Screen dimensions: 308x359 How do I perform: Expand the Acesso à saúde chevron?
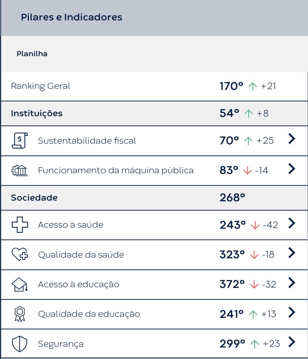292,223
